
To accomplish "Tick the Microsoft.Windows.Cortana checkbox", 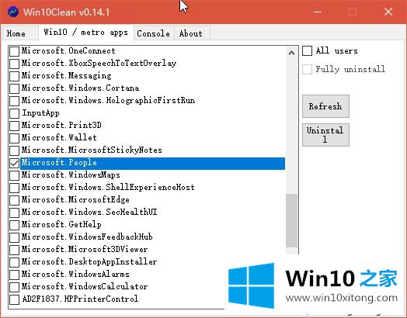I will pos(14,88).
